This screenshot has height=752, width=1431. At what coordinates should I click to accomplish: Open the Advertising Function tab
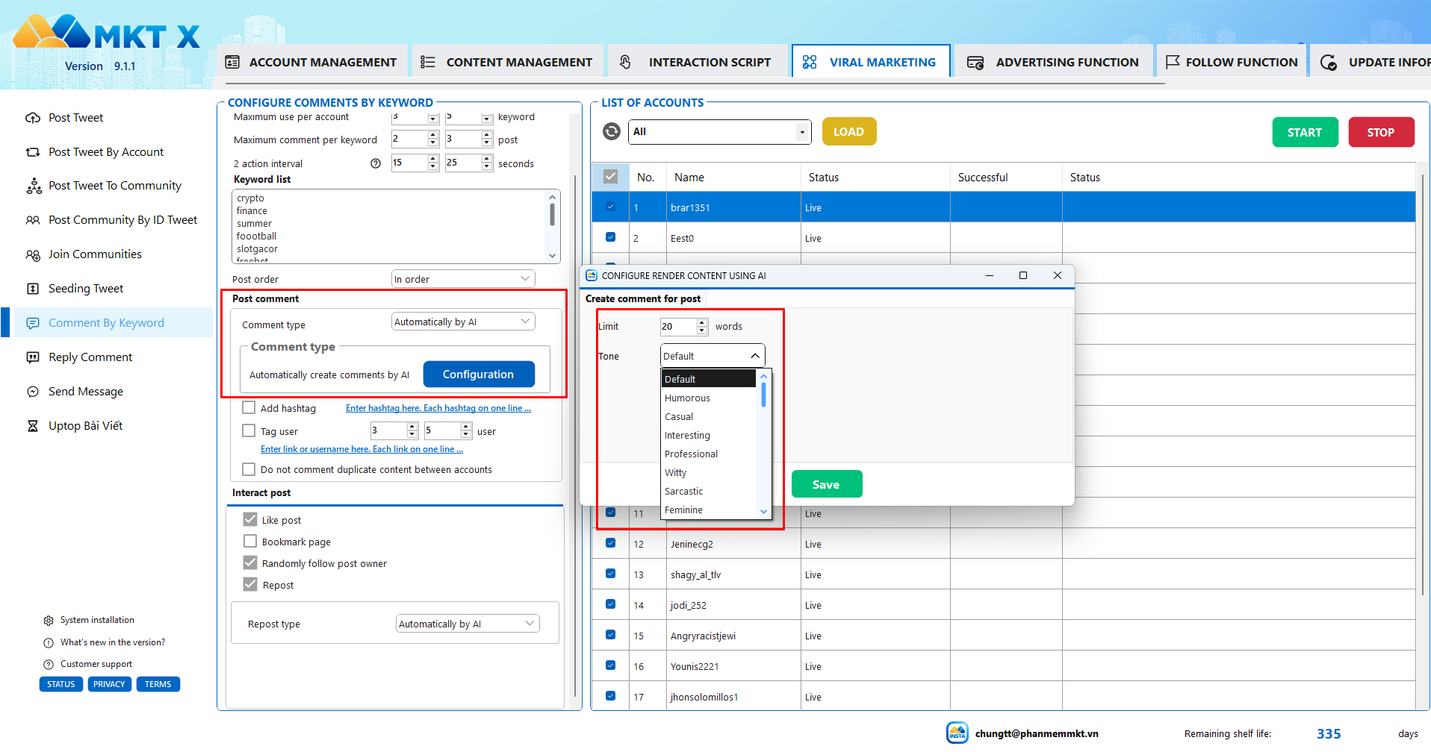pos(1054,62)
